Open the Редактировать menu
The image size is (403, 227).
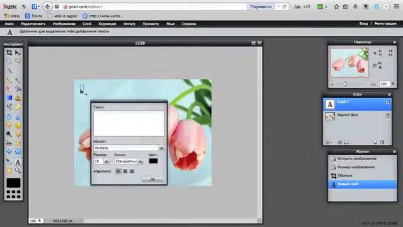point(33,24)
